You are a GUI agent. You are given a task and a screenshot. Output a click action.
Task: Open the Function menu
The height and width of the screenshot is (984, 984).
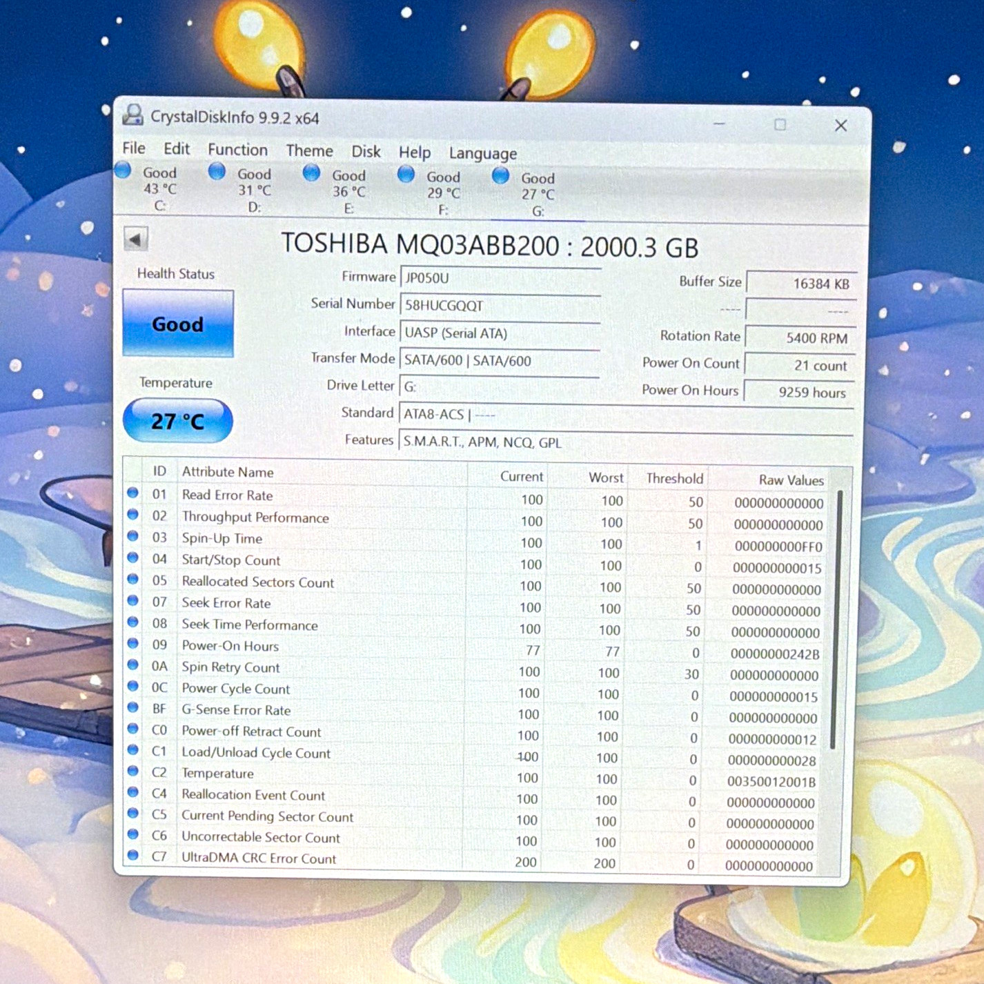click(x=237, y=150)
